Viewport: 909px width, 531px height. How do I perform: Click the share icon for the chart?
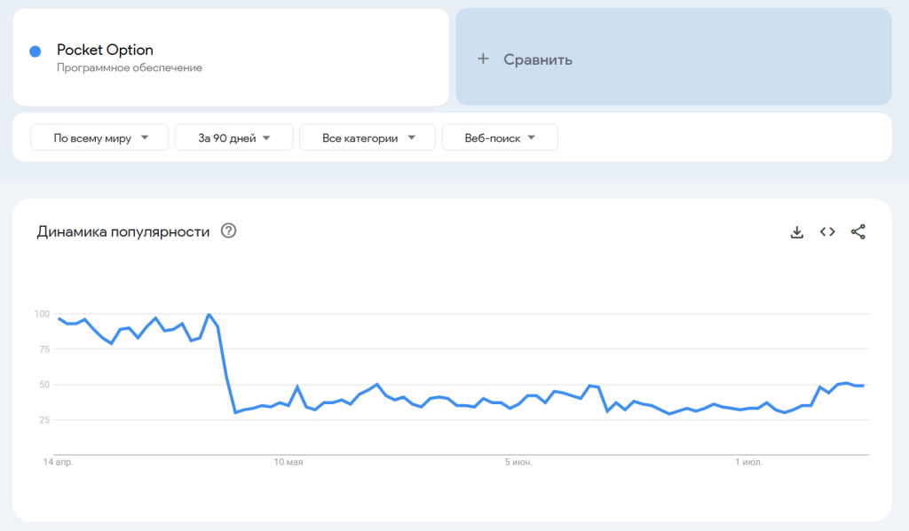click(858, 232)
